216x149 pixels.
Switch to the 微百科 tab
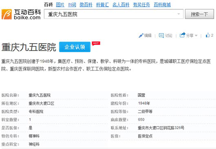[86, 5]
